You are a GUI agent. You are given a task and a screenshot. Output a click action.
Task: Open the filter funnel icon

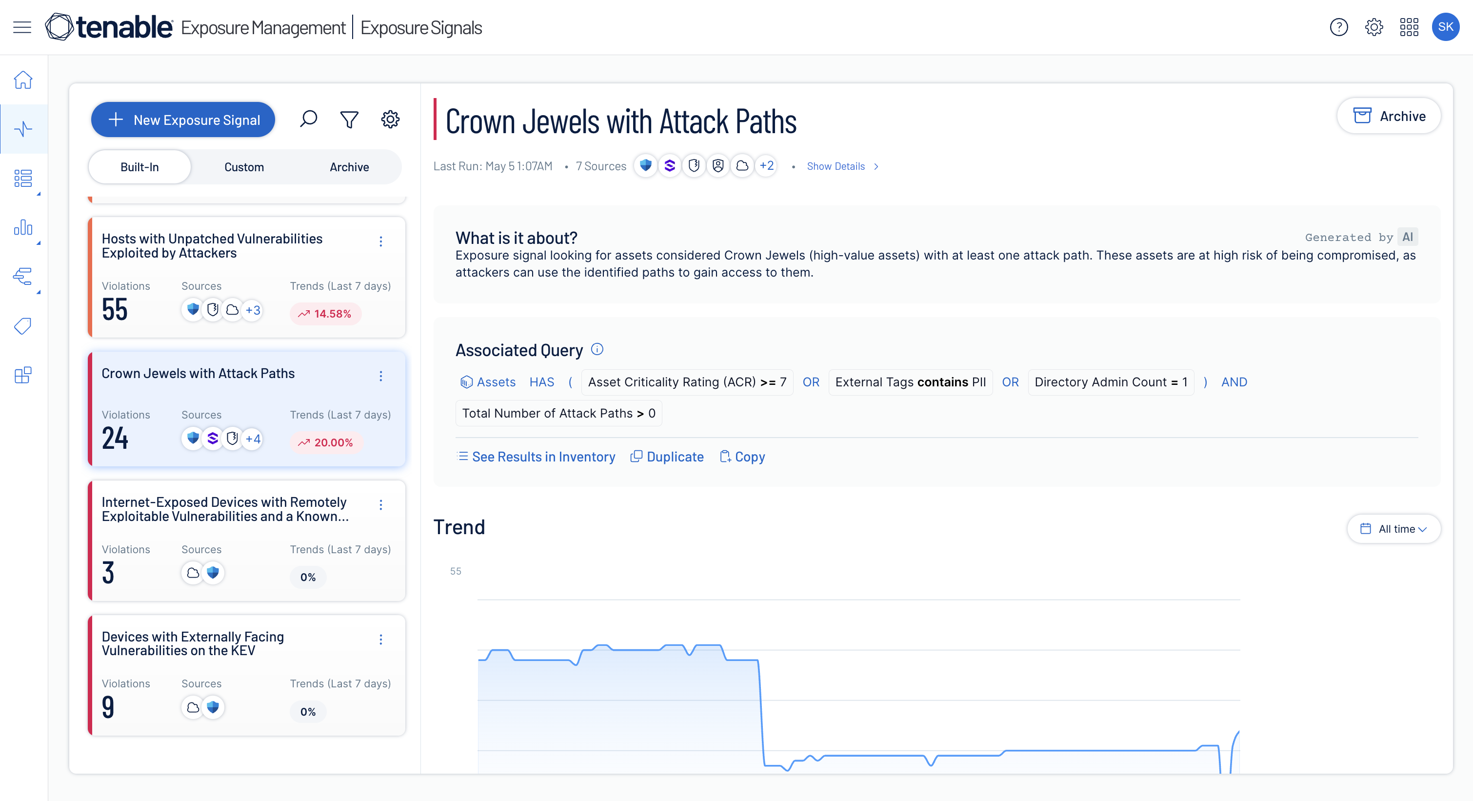tap(349, 120)
